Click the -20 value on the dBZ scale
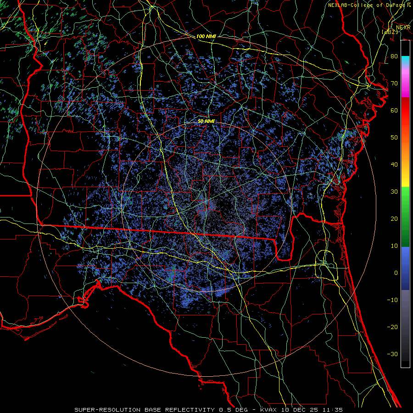Viewport: 413px width, 413px height. click(x=392, y=327)
